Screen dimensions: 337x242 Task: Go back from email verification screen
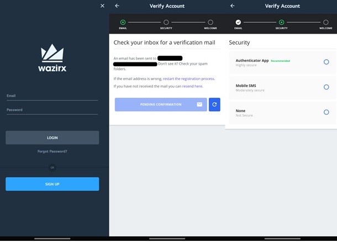coord(117,6)
